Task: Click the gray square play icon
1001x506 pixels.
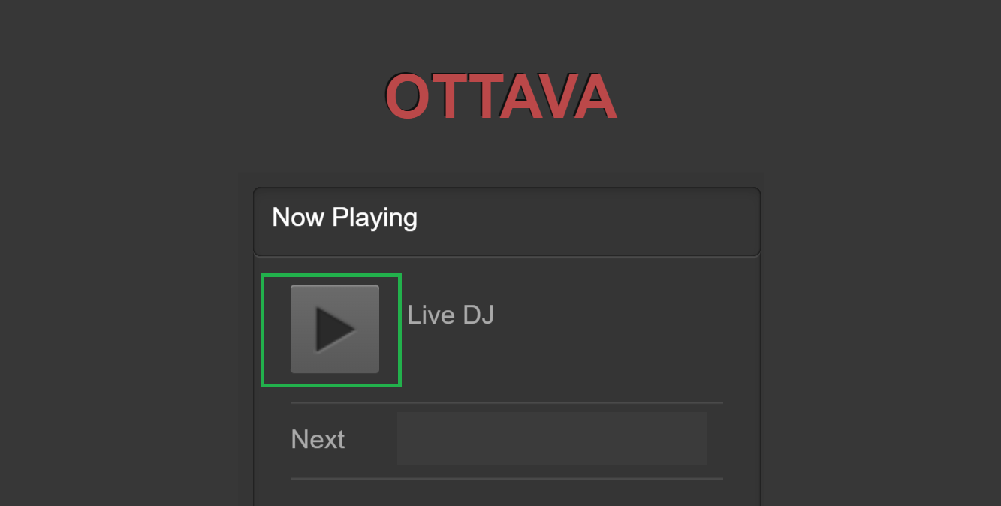Action: pyautogui.click(x=334, y=329)
